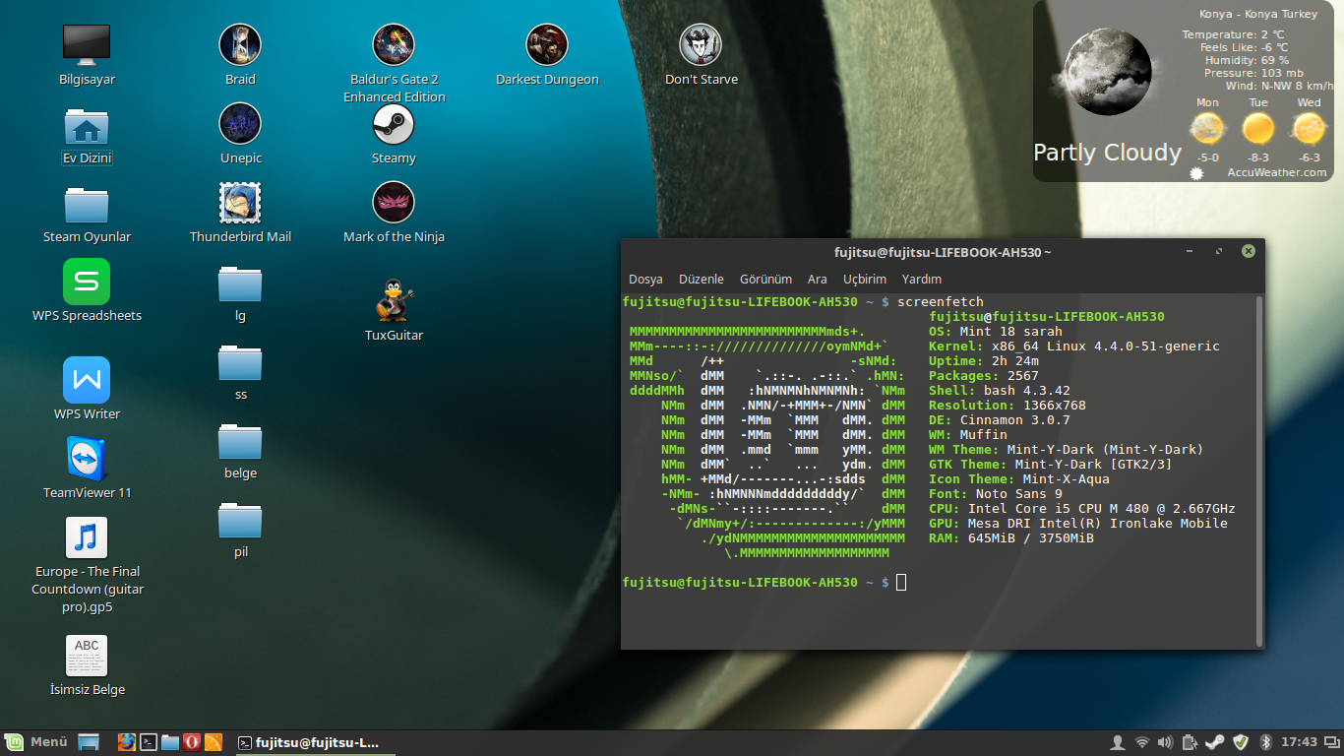Open Firefox from the panel launcher
This screenshot has width=1344, height=756.
click(x=127, y=742)
